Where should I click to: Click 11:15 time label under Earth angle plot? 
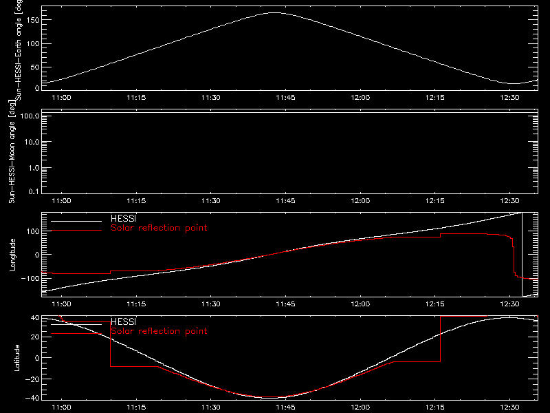click(136, 98)
